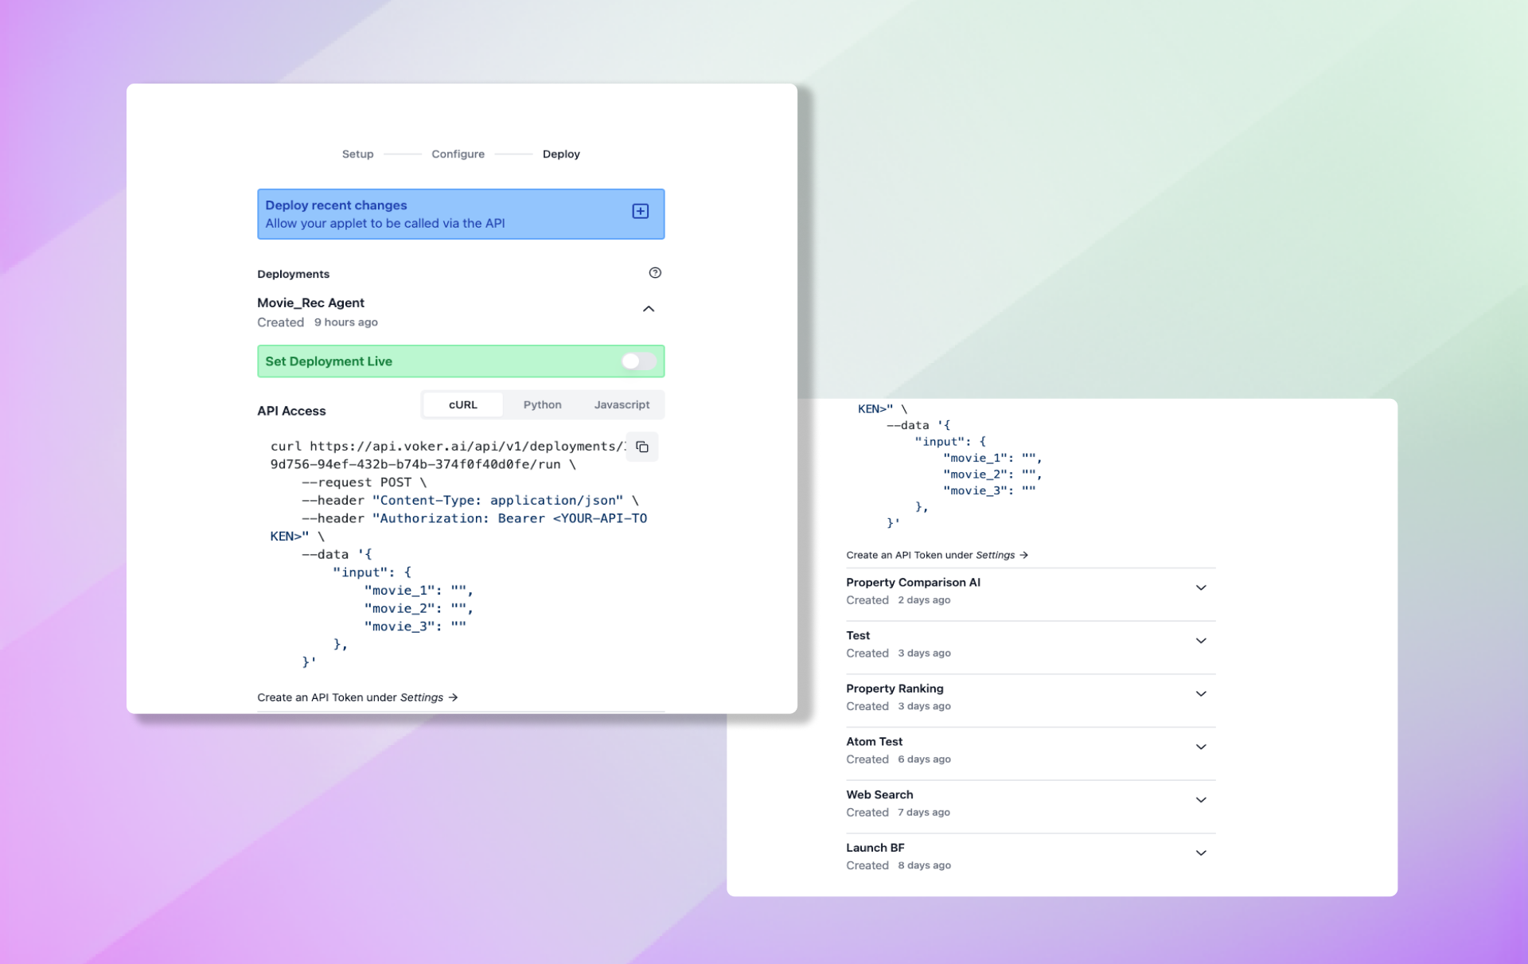Expand the Property Ranking deployment chevron

tap(1201, 694)
